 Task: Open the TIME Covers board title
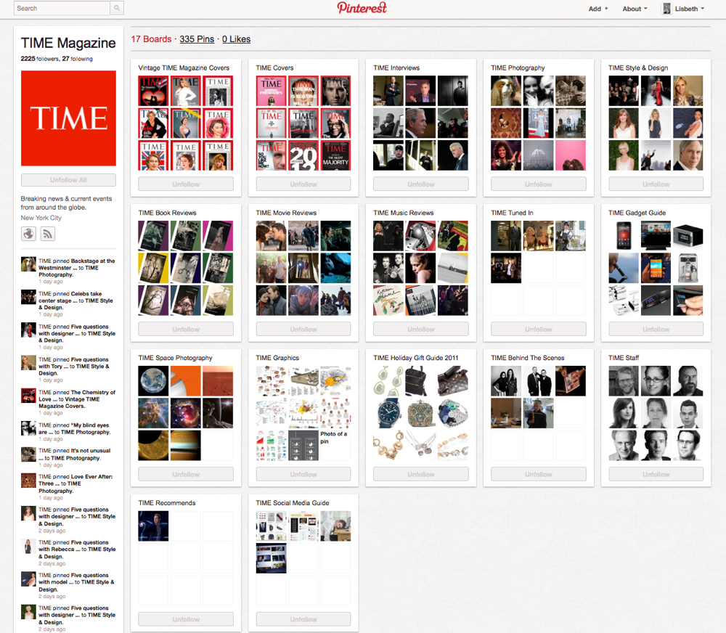pyautogui.click(x=274, y=68)
